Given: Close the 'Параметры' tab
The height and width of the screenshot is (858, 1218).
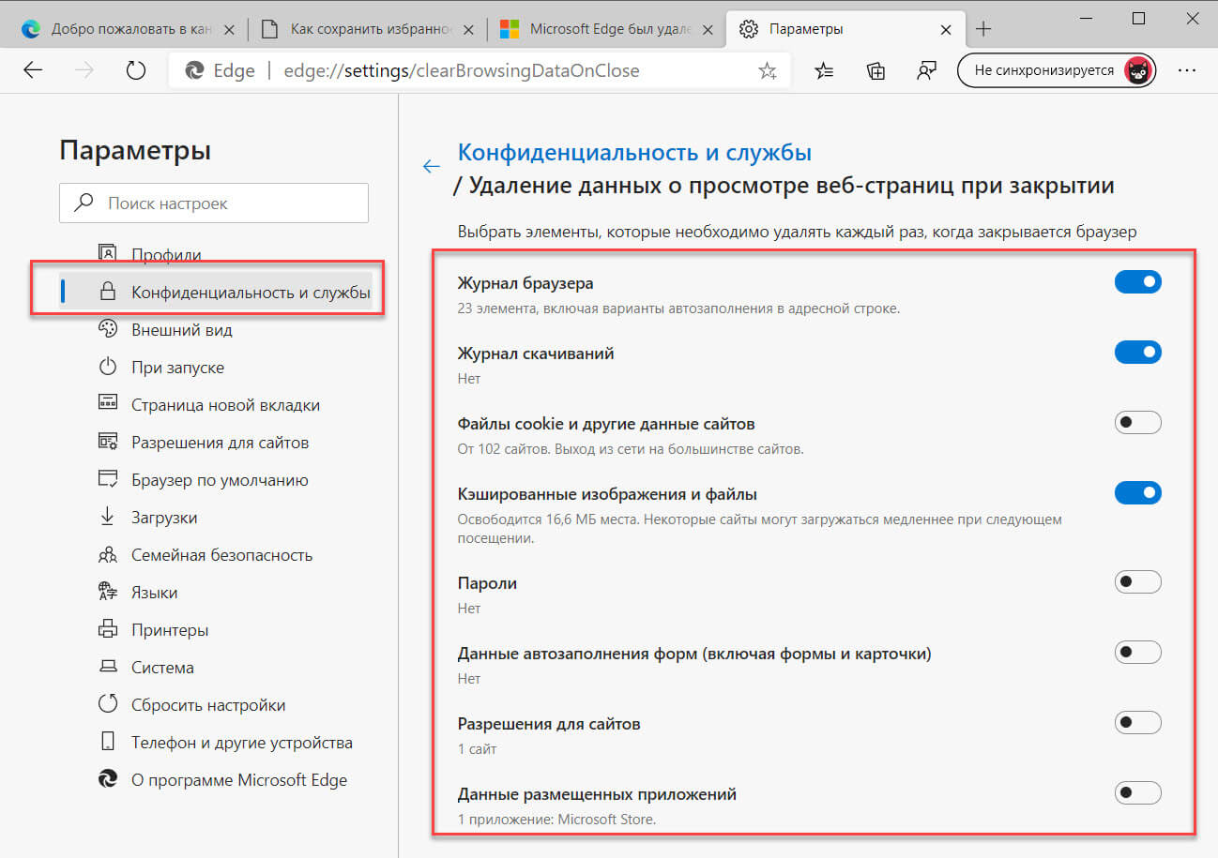Looking at the screenshot, I should [x=948, y=29].
